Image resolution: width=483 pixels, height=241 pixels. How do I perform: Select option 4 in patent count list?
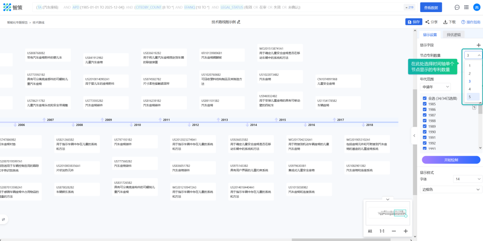472,89
